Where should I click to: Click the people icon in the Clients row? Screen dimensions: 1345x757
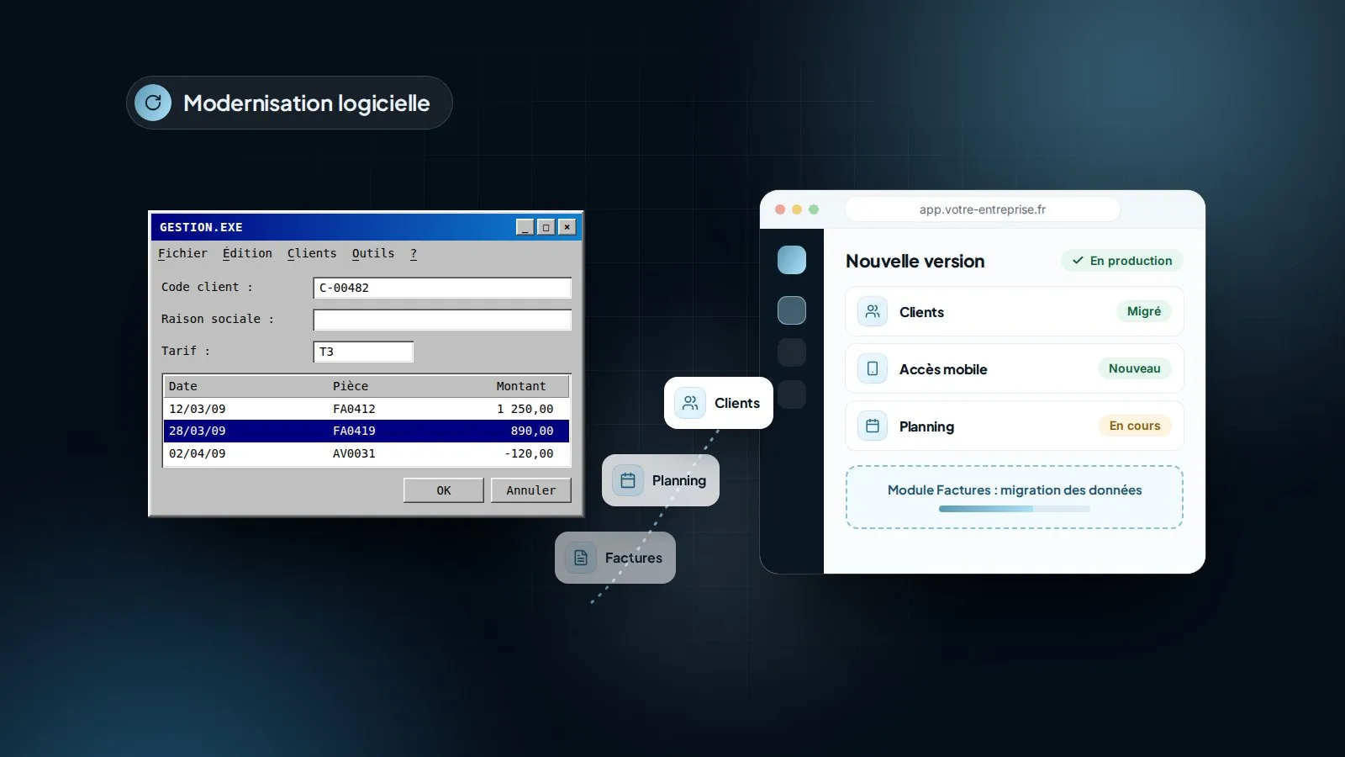873,311
